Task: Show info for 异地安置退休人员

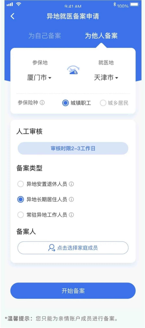Action: [x=71, y=184]
